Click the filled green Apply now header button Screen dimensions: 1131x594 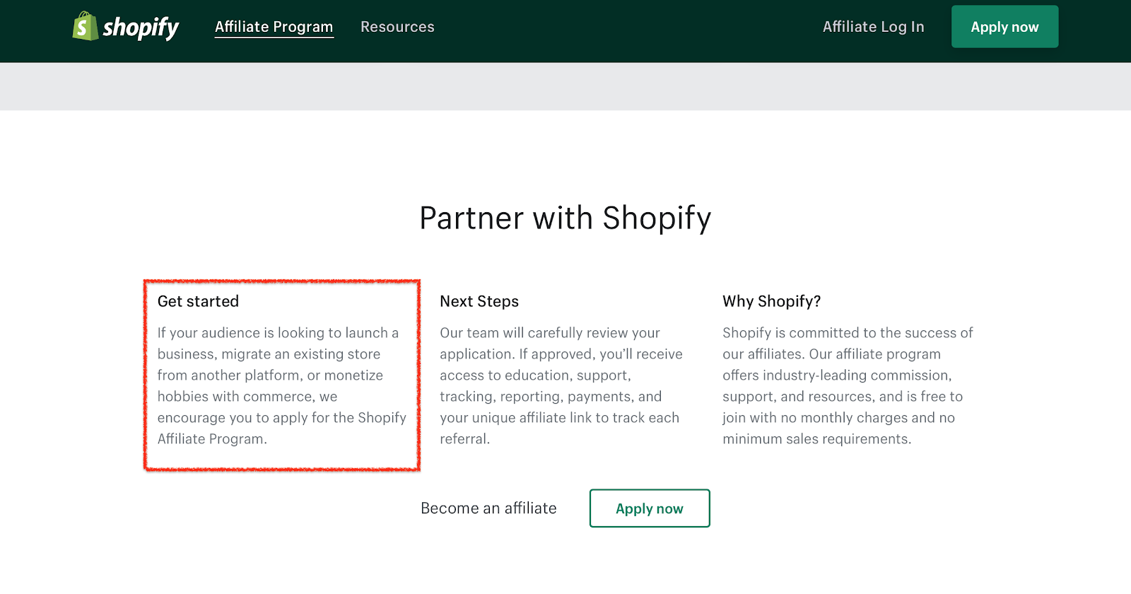(1004, 27)
